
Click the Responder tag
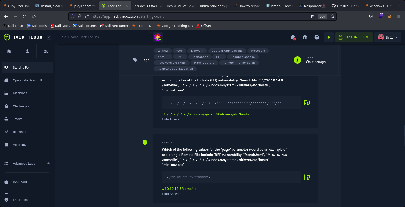pyautogui.click(x=200, y=57)
